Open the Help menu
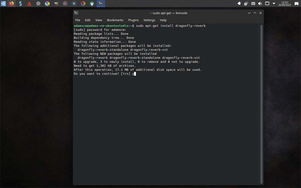Viewport: 301px width, 188px height. point(163,20)
